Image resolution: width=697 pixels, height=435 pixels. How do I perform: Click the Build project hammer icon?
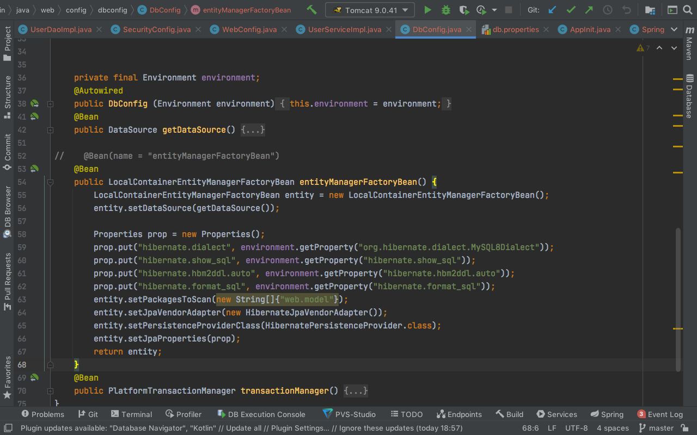pyautogui.click(x=312, y=10)
